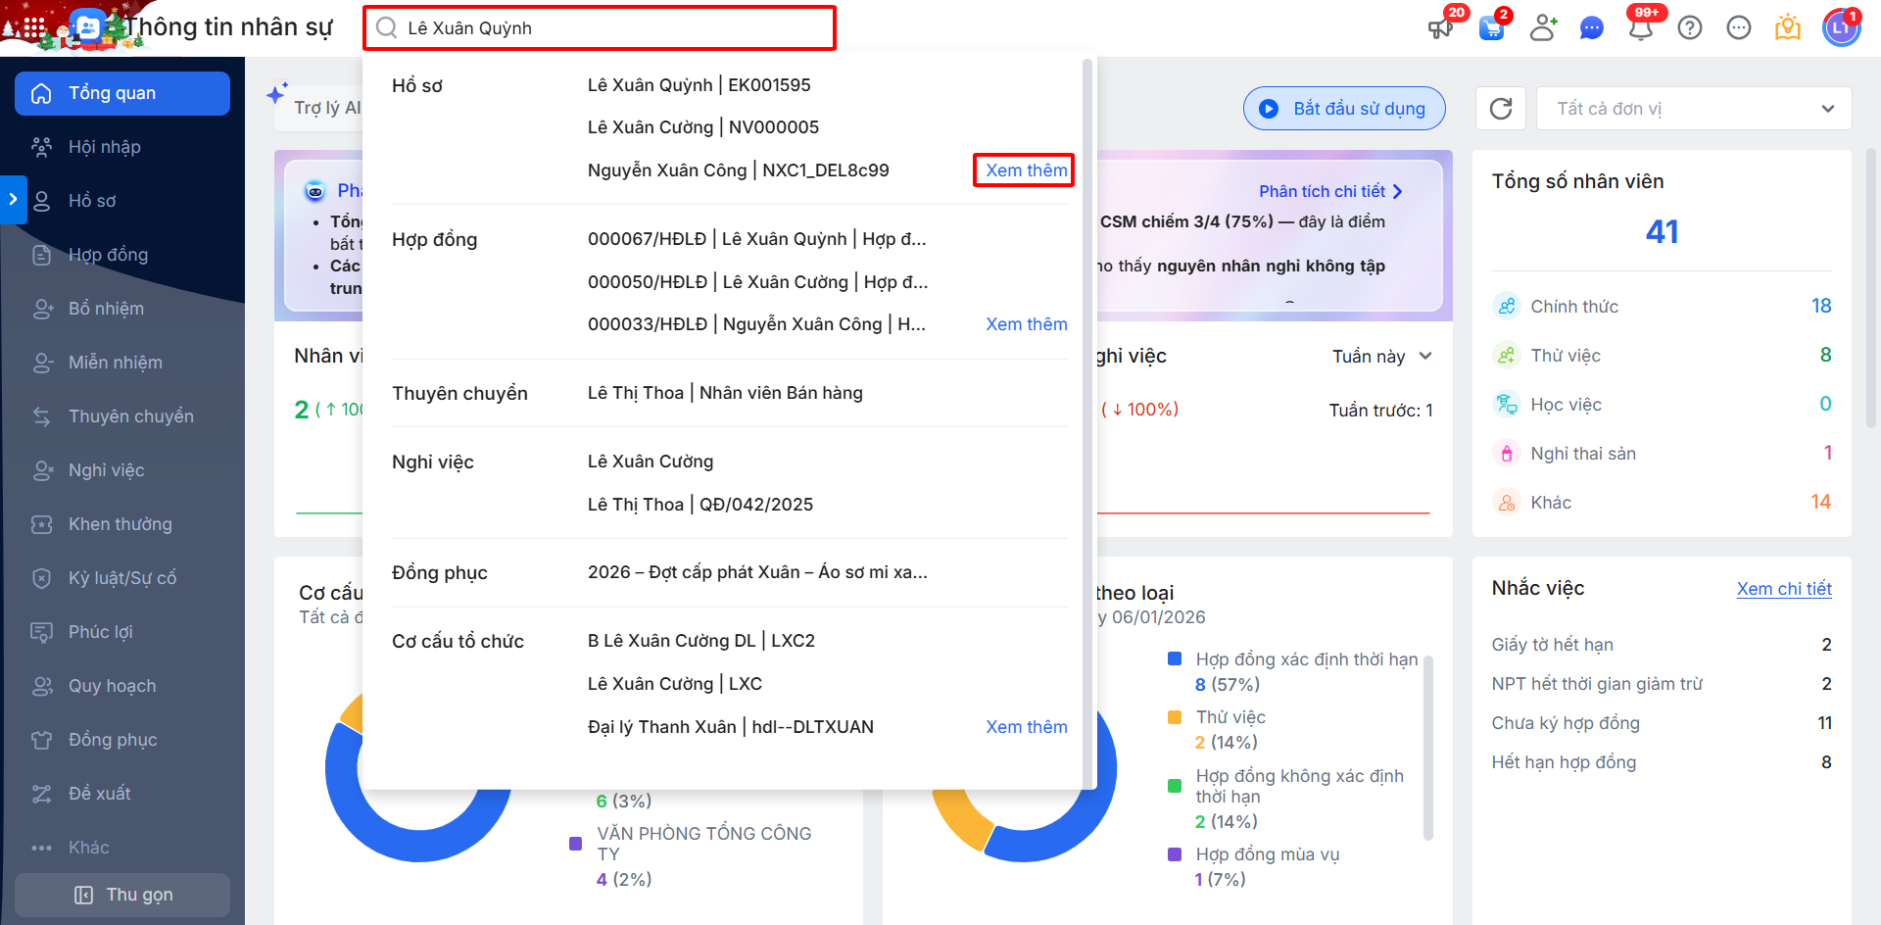
Task: Click the Bổ nhiệm sidebar icon
Action: coord(42,309)
